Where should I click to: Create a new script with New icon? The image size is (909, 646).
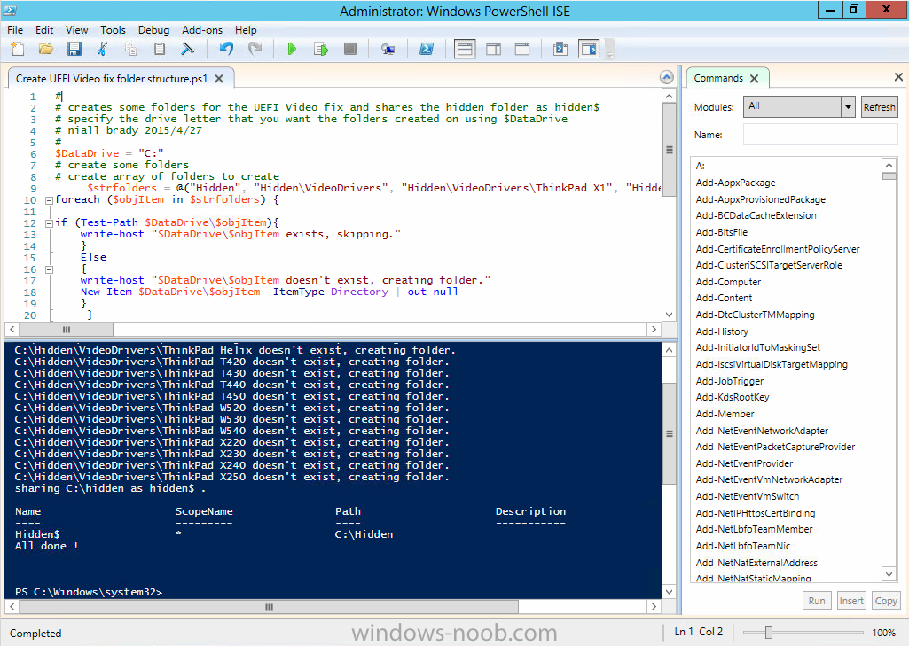[x=18, y=50]
